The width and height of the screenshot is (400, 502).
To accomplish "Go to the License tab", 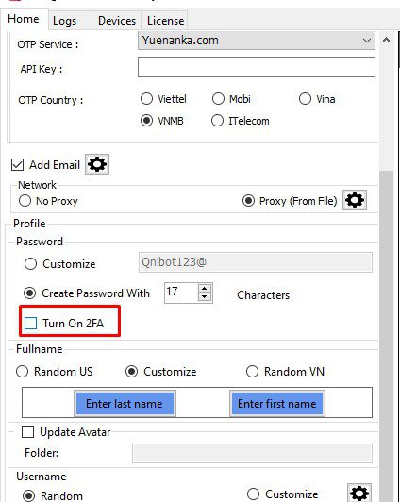I will 165,21.
